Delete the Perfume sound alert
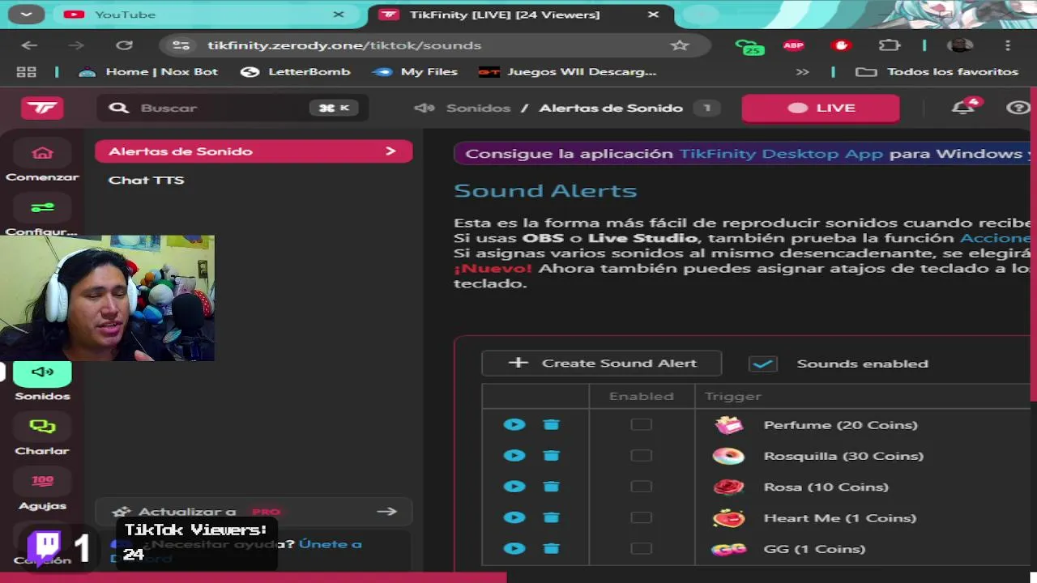The height and width of the screenshot is (583, 1037). point(551,424)
